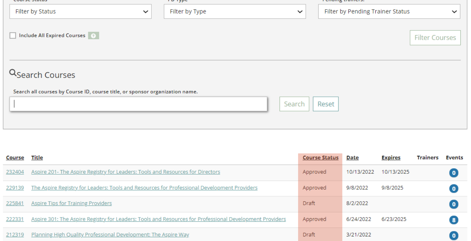Open Aspire Tips for Training Providers link
471x241 pixels.
click(72, 203)
